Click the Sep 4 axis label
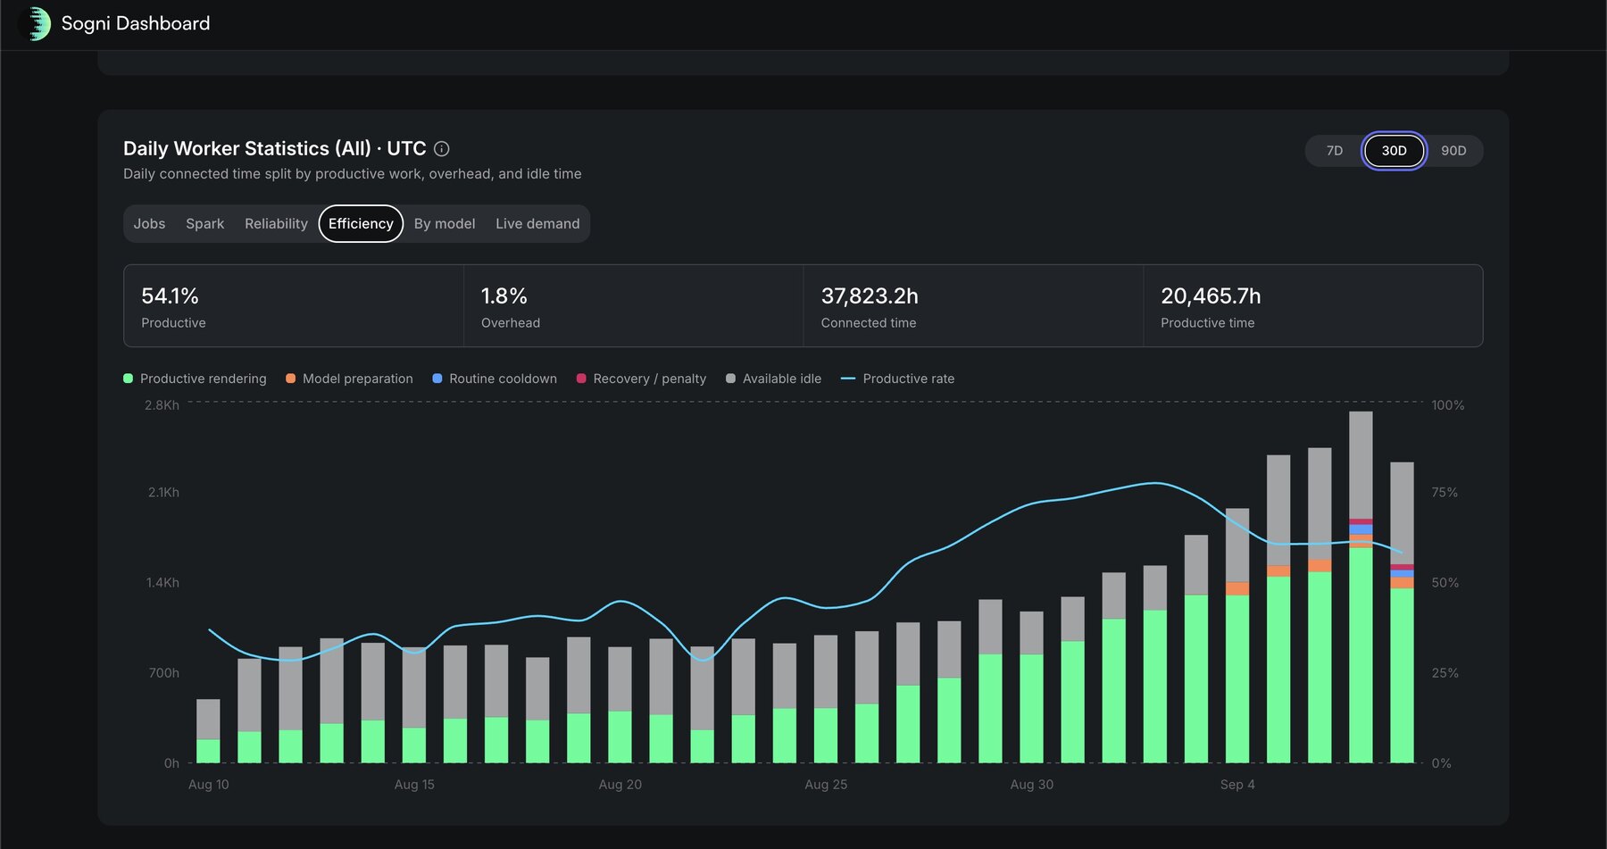1607x849 pixels. (x=1237, y=785)
